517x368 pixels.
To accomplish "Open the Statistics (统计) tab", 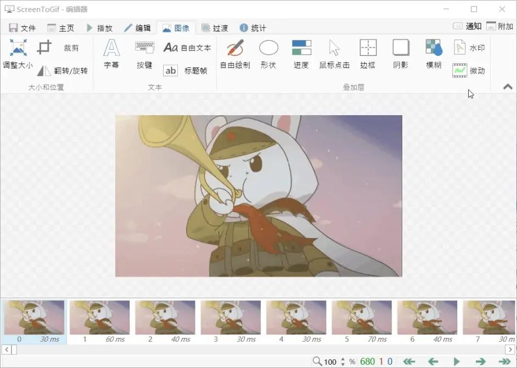I will 252,28.
